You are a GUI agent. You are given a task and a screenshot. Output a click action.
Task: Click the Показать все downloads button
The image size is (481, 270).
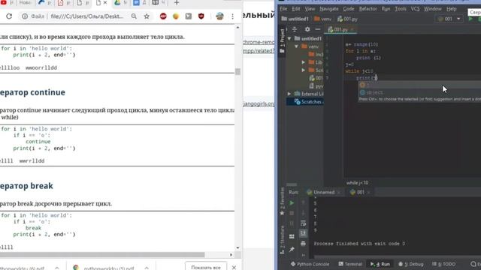point(206,267)
